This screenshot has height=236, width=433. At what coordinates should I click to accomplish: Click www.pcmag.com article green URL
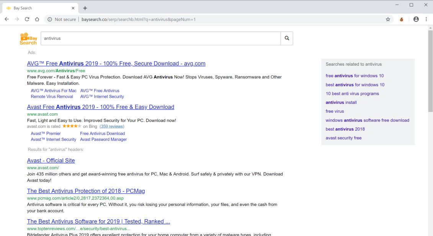(x=75, y=198)
